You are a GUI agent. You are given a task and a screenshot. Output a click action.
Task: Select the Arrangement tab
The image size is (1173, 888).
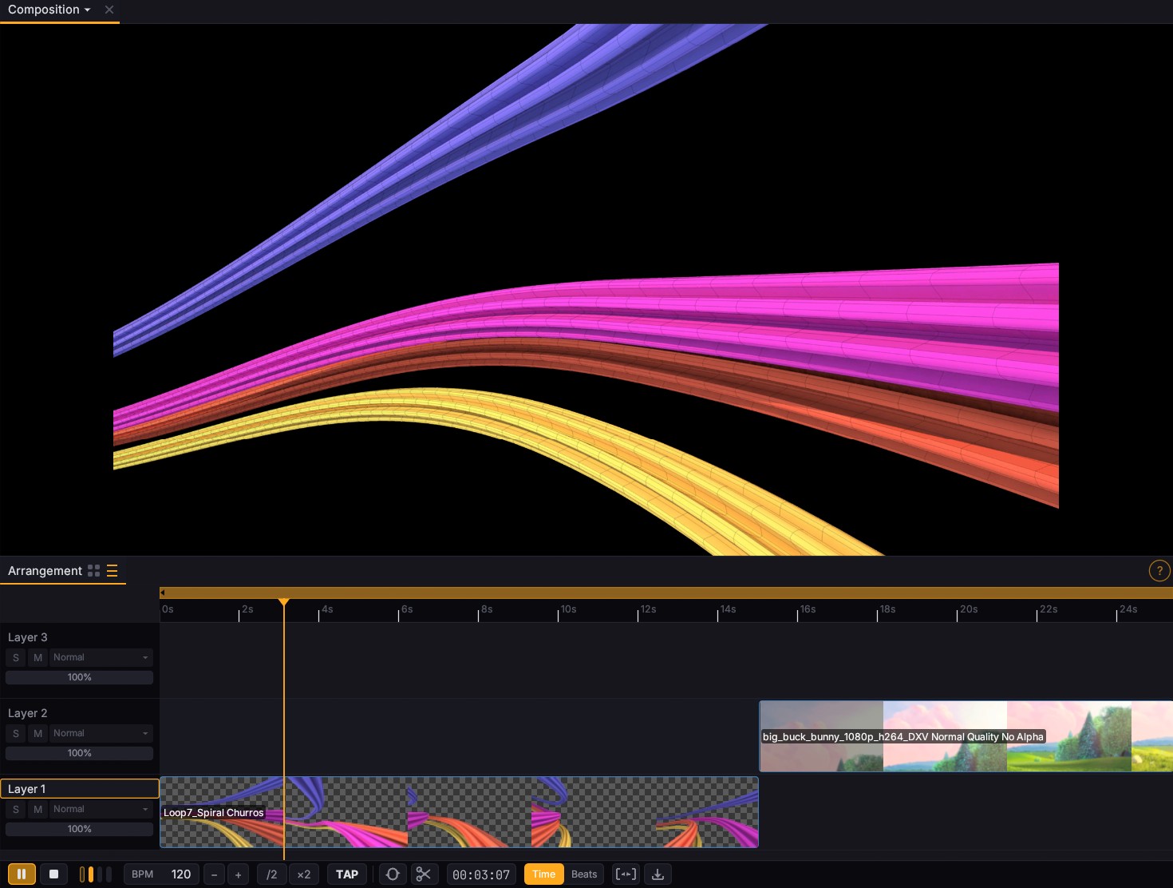[x=45, y=571]
